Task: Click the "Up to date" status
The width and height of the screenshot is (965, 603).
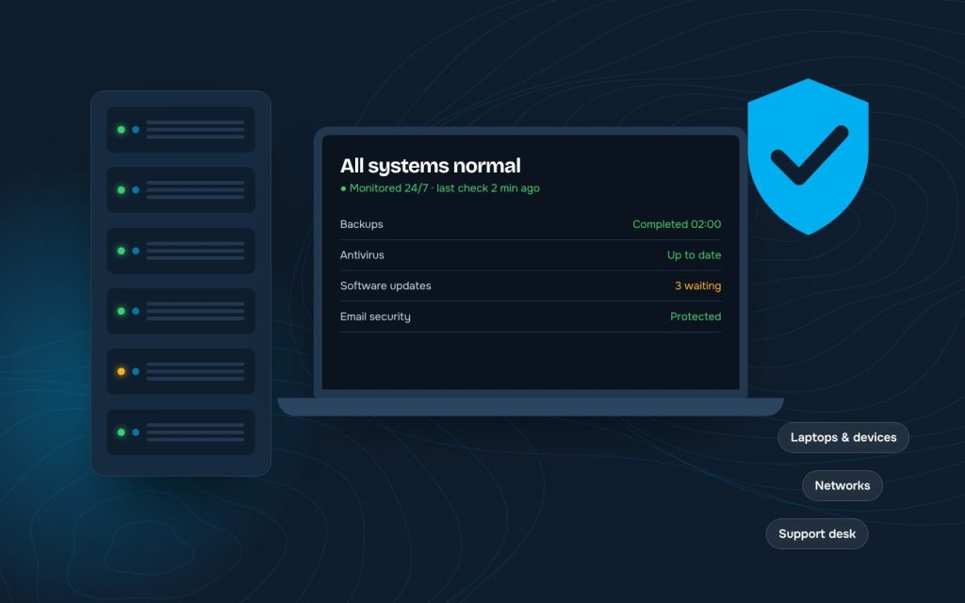Action: point(694,254)
